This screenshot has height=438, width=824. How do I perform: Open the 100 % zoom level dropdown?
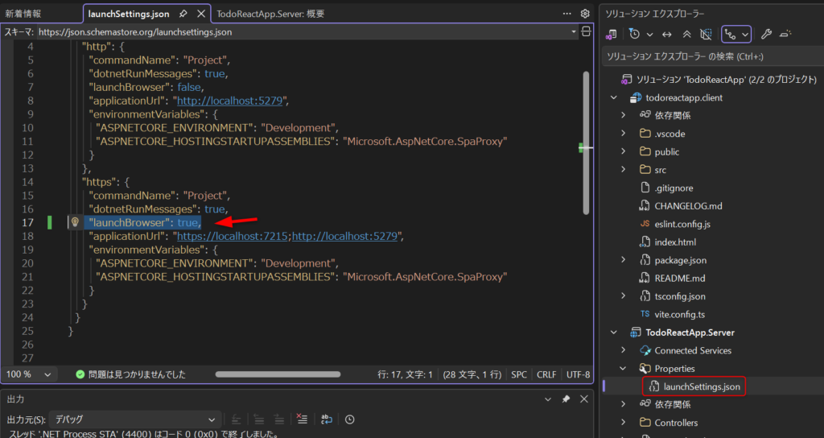pyautogui.click(x=29, y=374)
